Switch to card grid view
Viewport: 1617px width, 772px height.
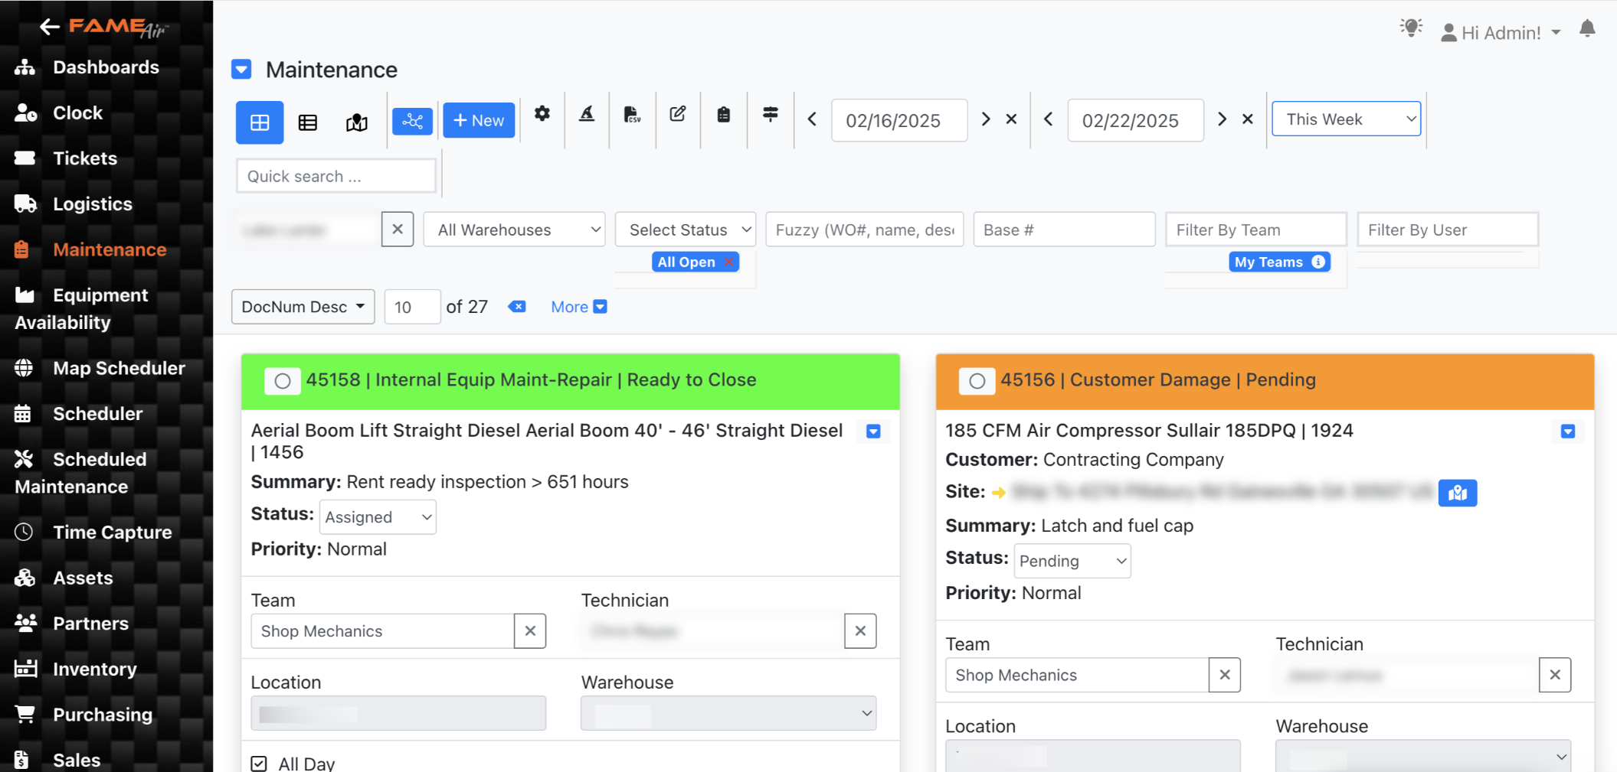click(260, 122)
